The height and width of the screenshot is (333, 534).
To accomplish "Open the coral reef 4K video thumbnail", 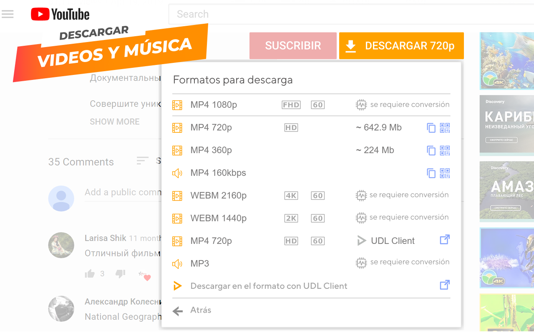I will click(x=507, y=61).
